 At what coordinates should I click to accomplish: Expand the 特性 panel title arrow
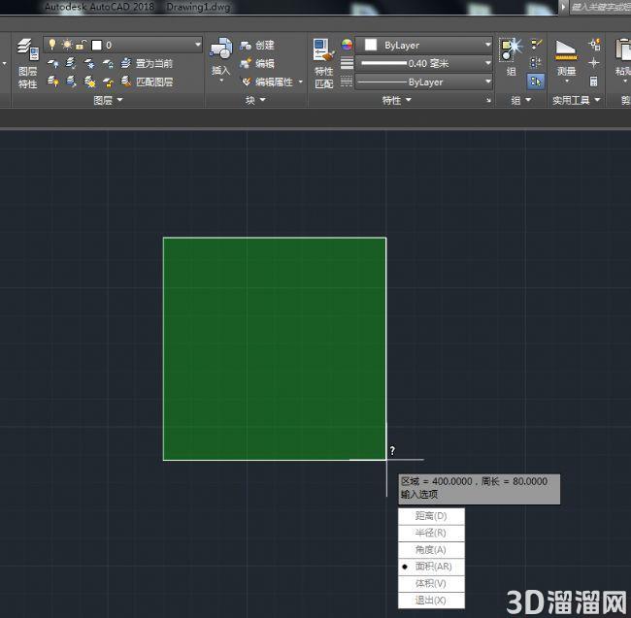coord(409,100)
